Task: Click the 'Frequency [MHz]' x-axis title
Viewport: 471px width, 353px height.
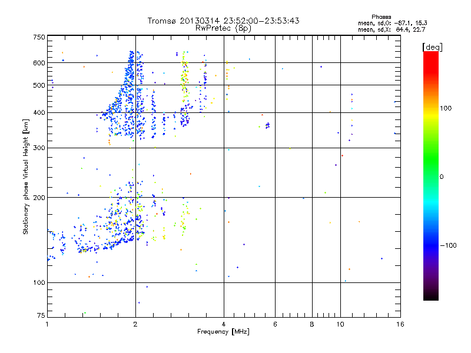Action: (x=223, y=332)
